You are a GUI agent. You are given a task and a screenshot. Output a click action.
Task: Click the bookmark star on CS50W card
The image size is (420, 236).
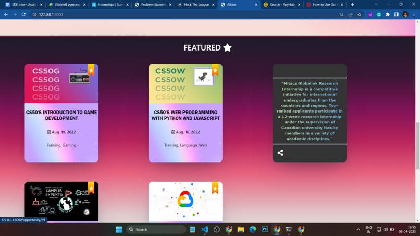click(215, 70)
